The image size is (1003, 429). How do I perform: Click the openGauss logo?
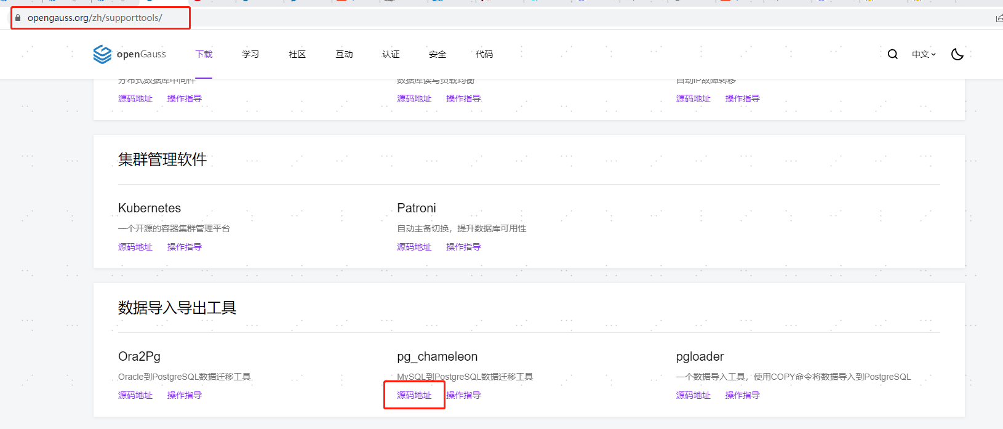[129, 54]
